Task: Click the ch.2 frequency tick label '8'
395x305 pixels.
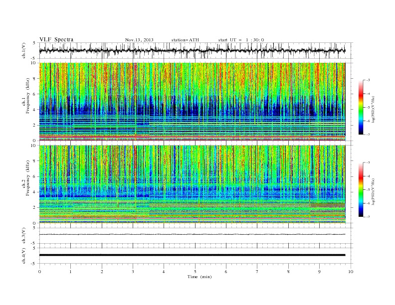Action: pos(34,161)
